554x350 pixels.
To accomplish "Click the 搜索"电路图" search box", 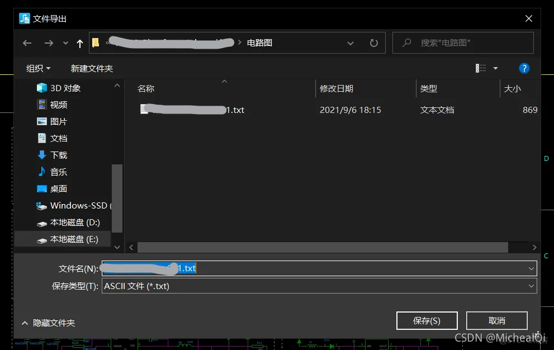I will coord(463,43).
